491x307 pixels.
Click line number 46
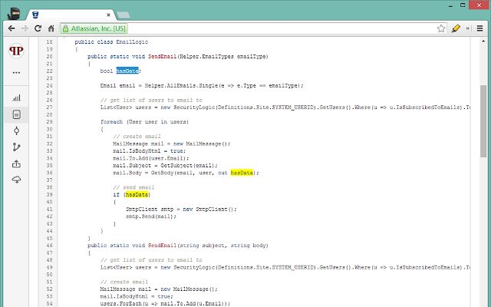tap(49, 246)
